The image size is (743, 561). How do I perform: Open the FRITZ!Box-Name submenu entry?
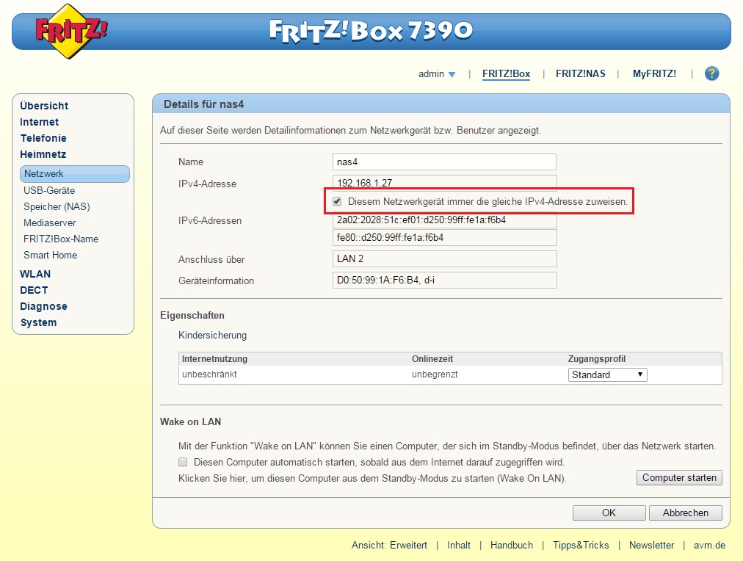pos(61,239)
